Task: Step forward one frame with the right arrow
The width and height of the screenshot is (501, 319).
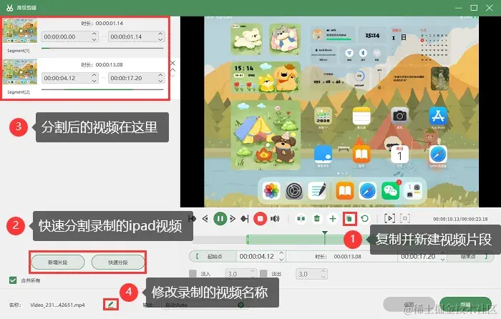Action: point(233,219)
